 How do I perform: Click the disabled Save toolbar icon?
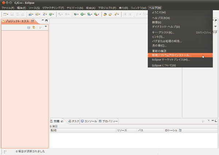(x=12, y=14)
